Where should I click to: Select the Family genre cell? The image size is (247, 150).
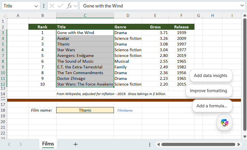click(128, 67)
